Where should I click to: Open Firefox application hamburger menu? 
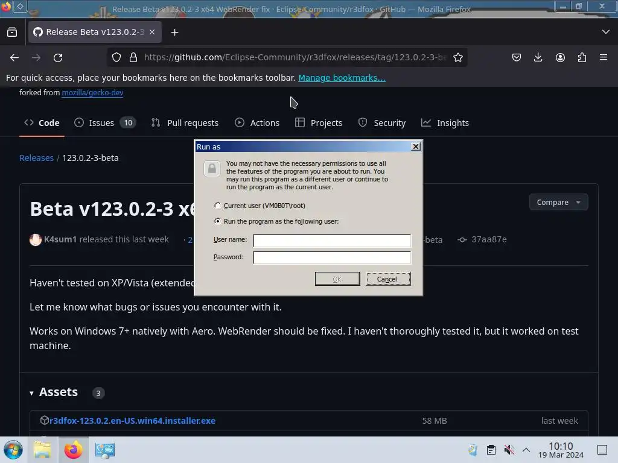pyautogui.click(x=604, y=57)
